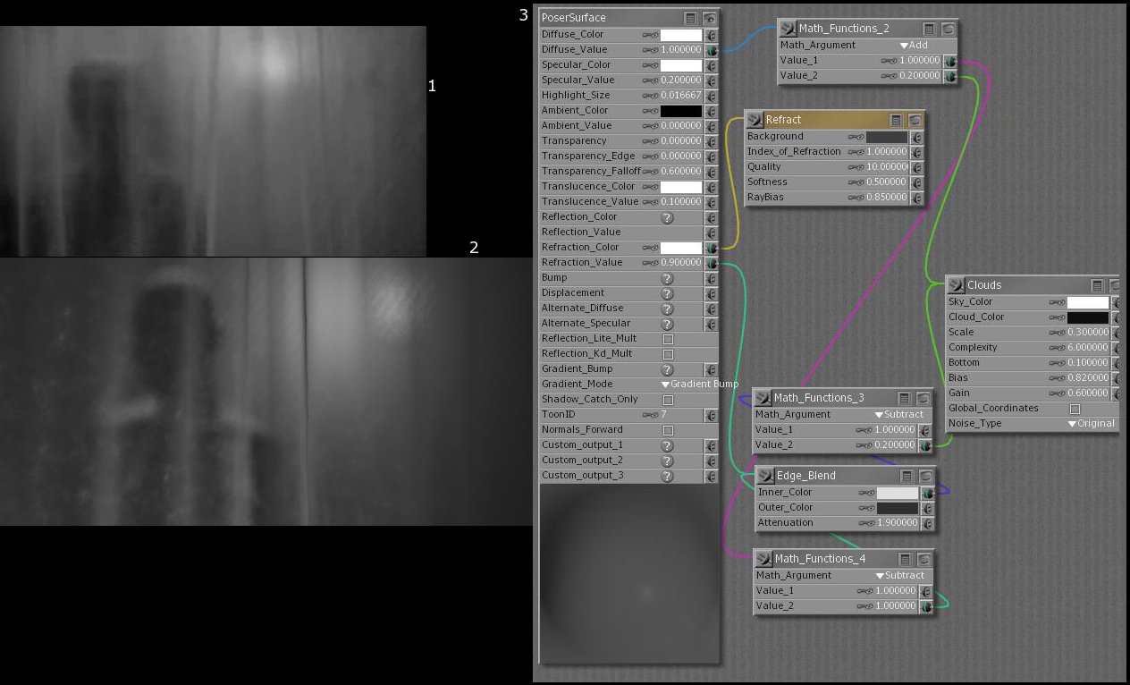Enable Global_Coordinates on the Clouds node
Screen dimensions: 1130x685
click(x=1075, y=409)
